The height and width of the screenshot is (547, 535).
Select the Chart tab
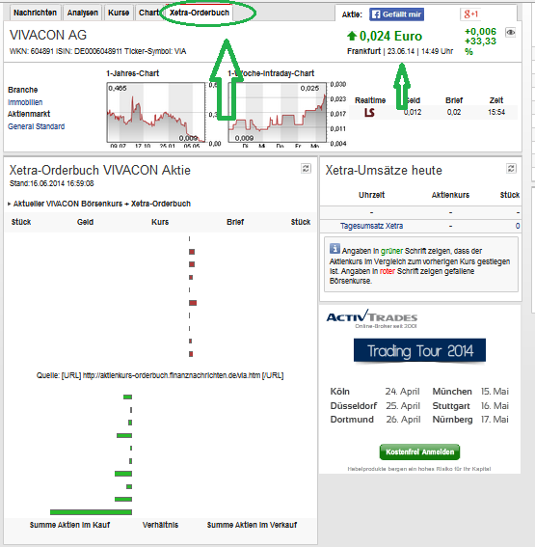tap(148, 13)
